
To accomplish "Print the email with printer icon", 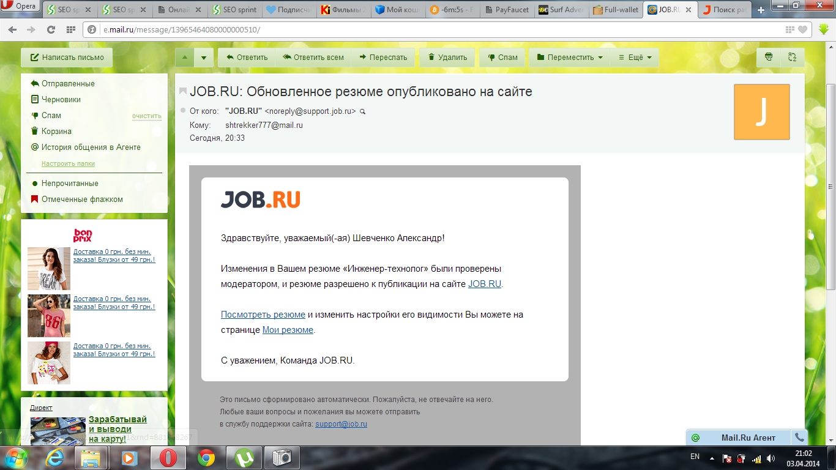I will pos(769,58).
